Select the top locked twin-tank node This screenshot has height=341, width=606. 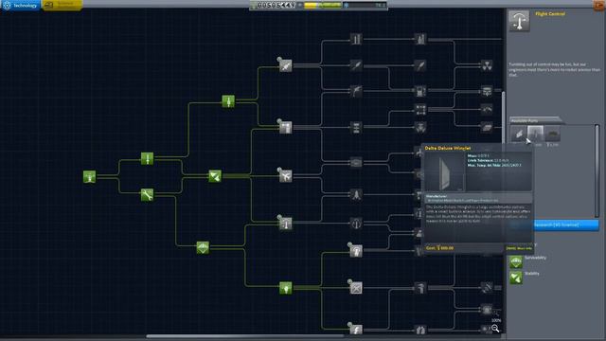click(356, 39)
